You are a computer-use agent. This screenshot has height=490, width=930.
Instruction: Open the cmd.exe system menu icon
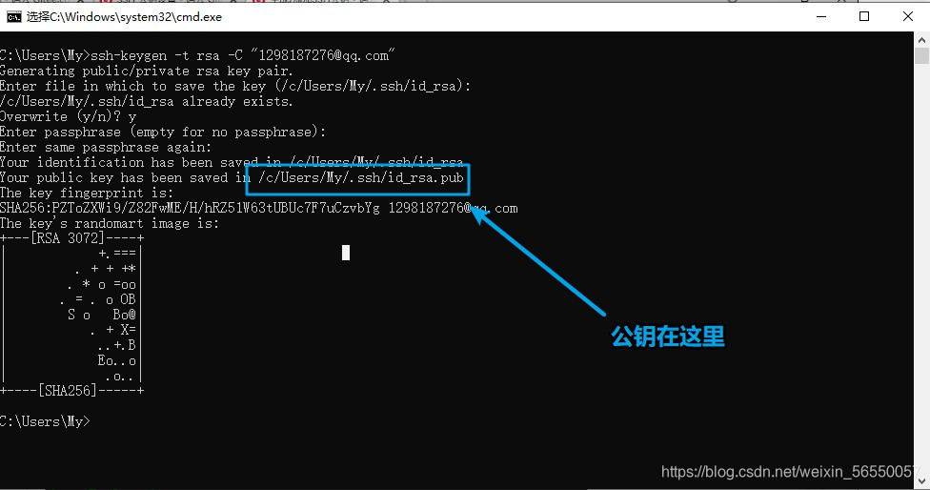[13, 16]
